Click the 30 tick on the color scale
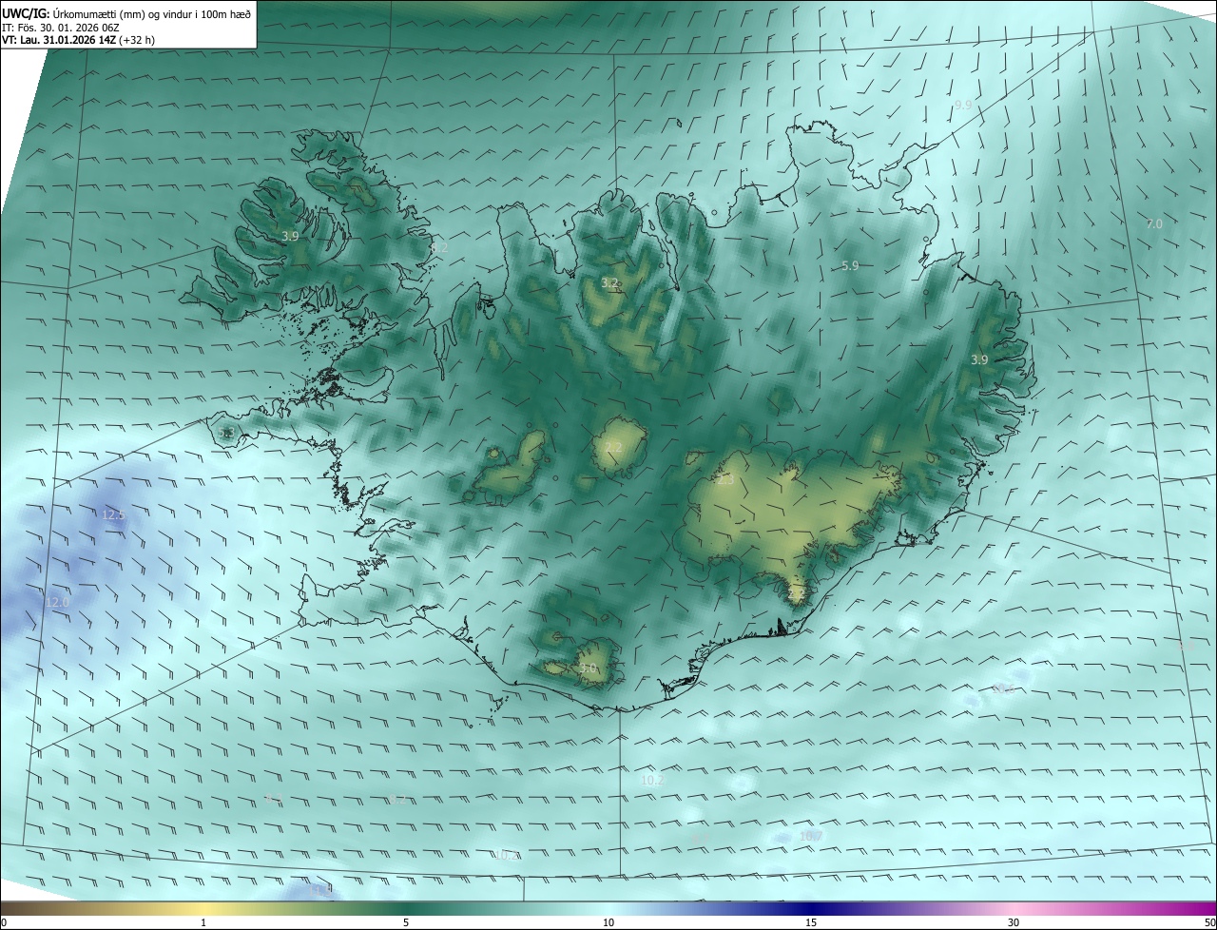1217x930 pixels. coord(1014,923)
